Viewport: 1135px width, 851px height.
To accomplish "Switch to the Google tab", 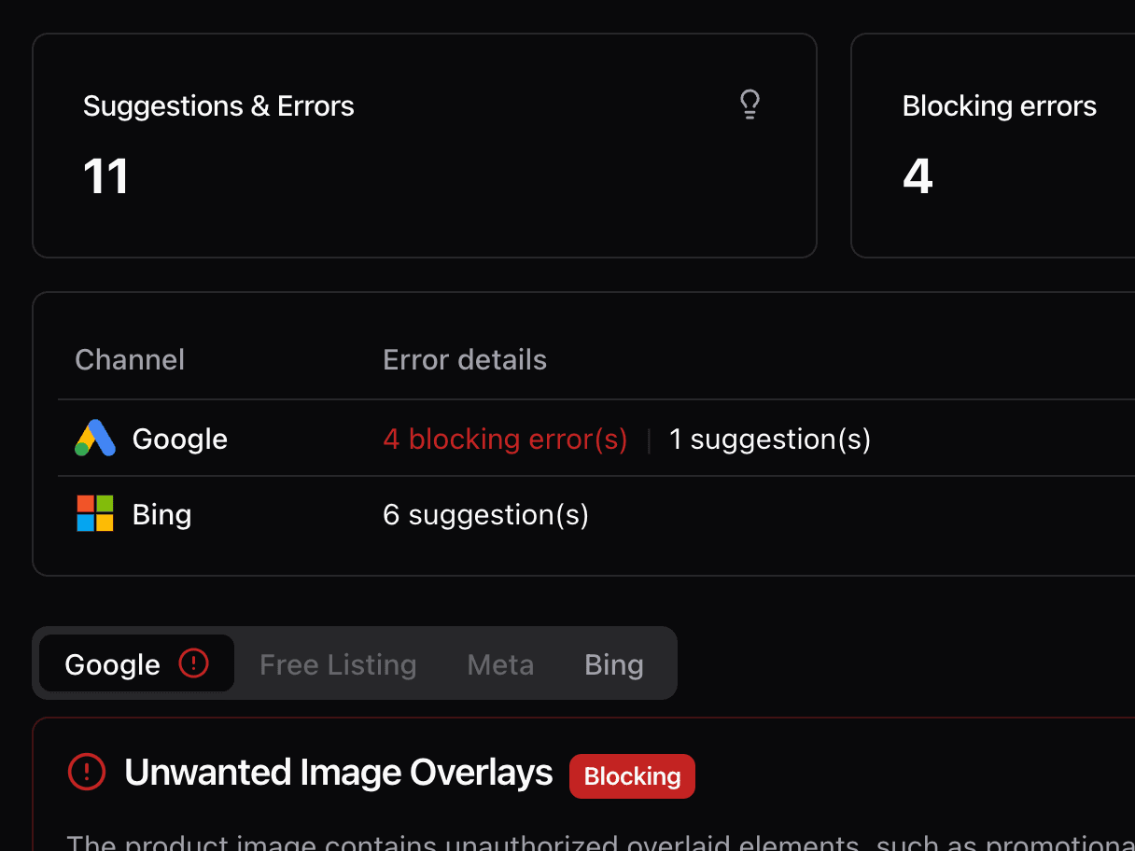I will coord(113,664).
